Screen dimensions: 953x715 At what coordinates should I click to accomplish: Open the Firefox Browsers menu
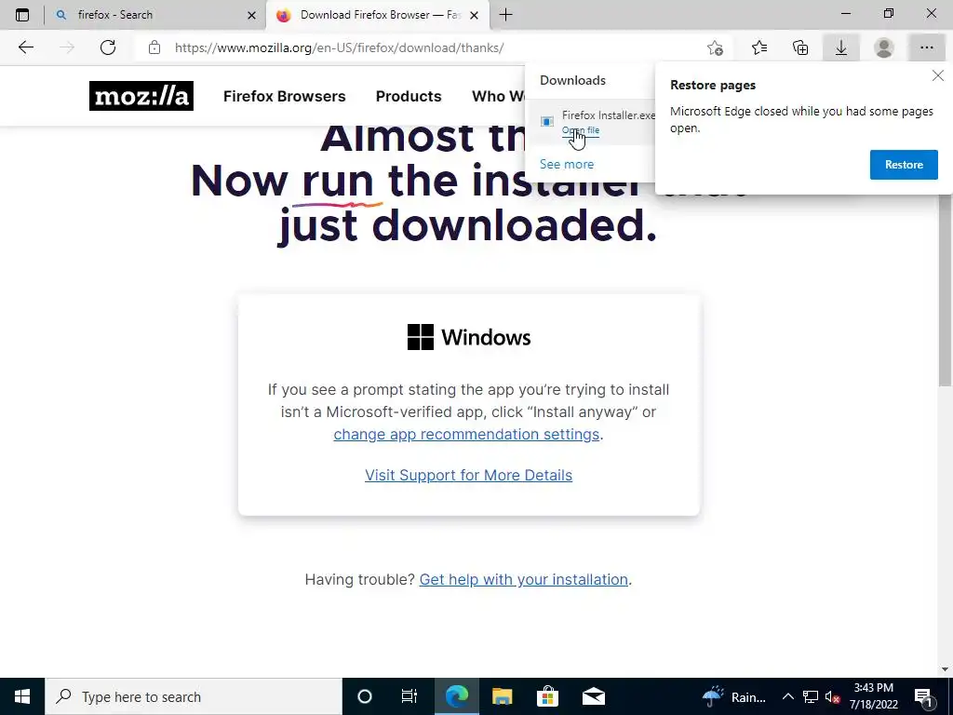(x=285, y=96)
